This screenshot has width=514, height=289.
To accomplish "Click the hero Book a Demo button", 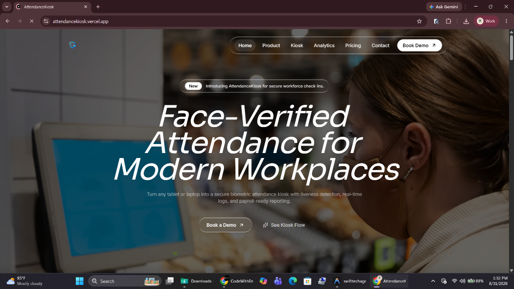I will point(225,225).
